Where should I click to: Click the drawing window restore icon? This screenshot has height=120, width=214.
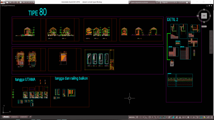(x=209, y=6)
